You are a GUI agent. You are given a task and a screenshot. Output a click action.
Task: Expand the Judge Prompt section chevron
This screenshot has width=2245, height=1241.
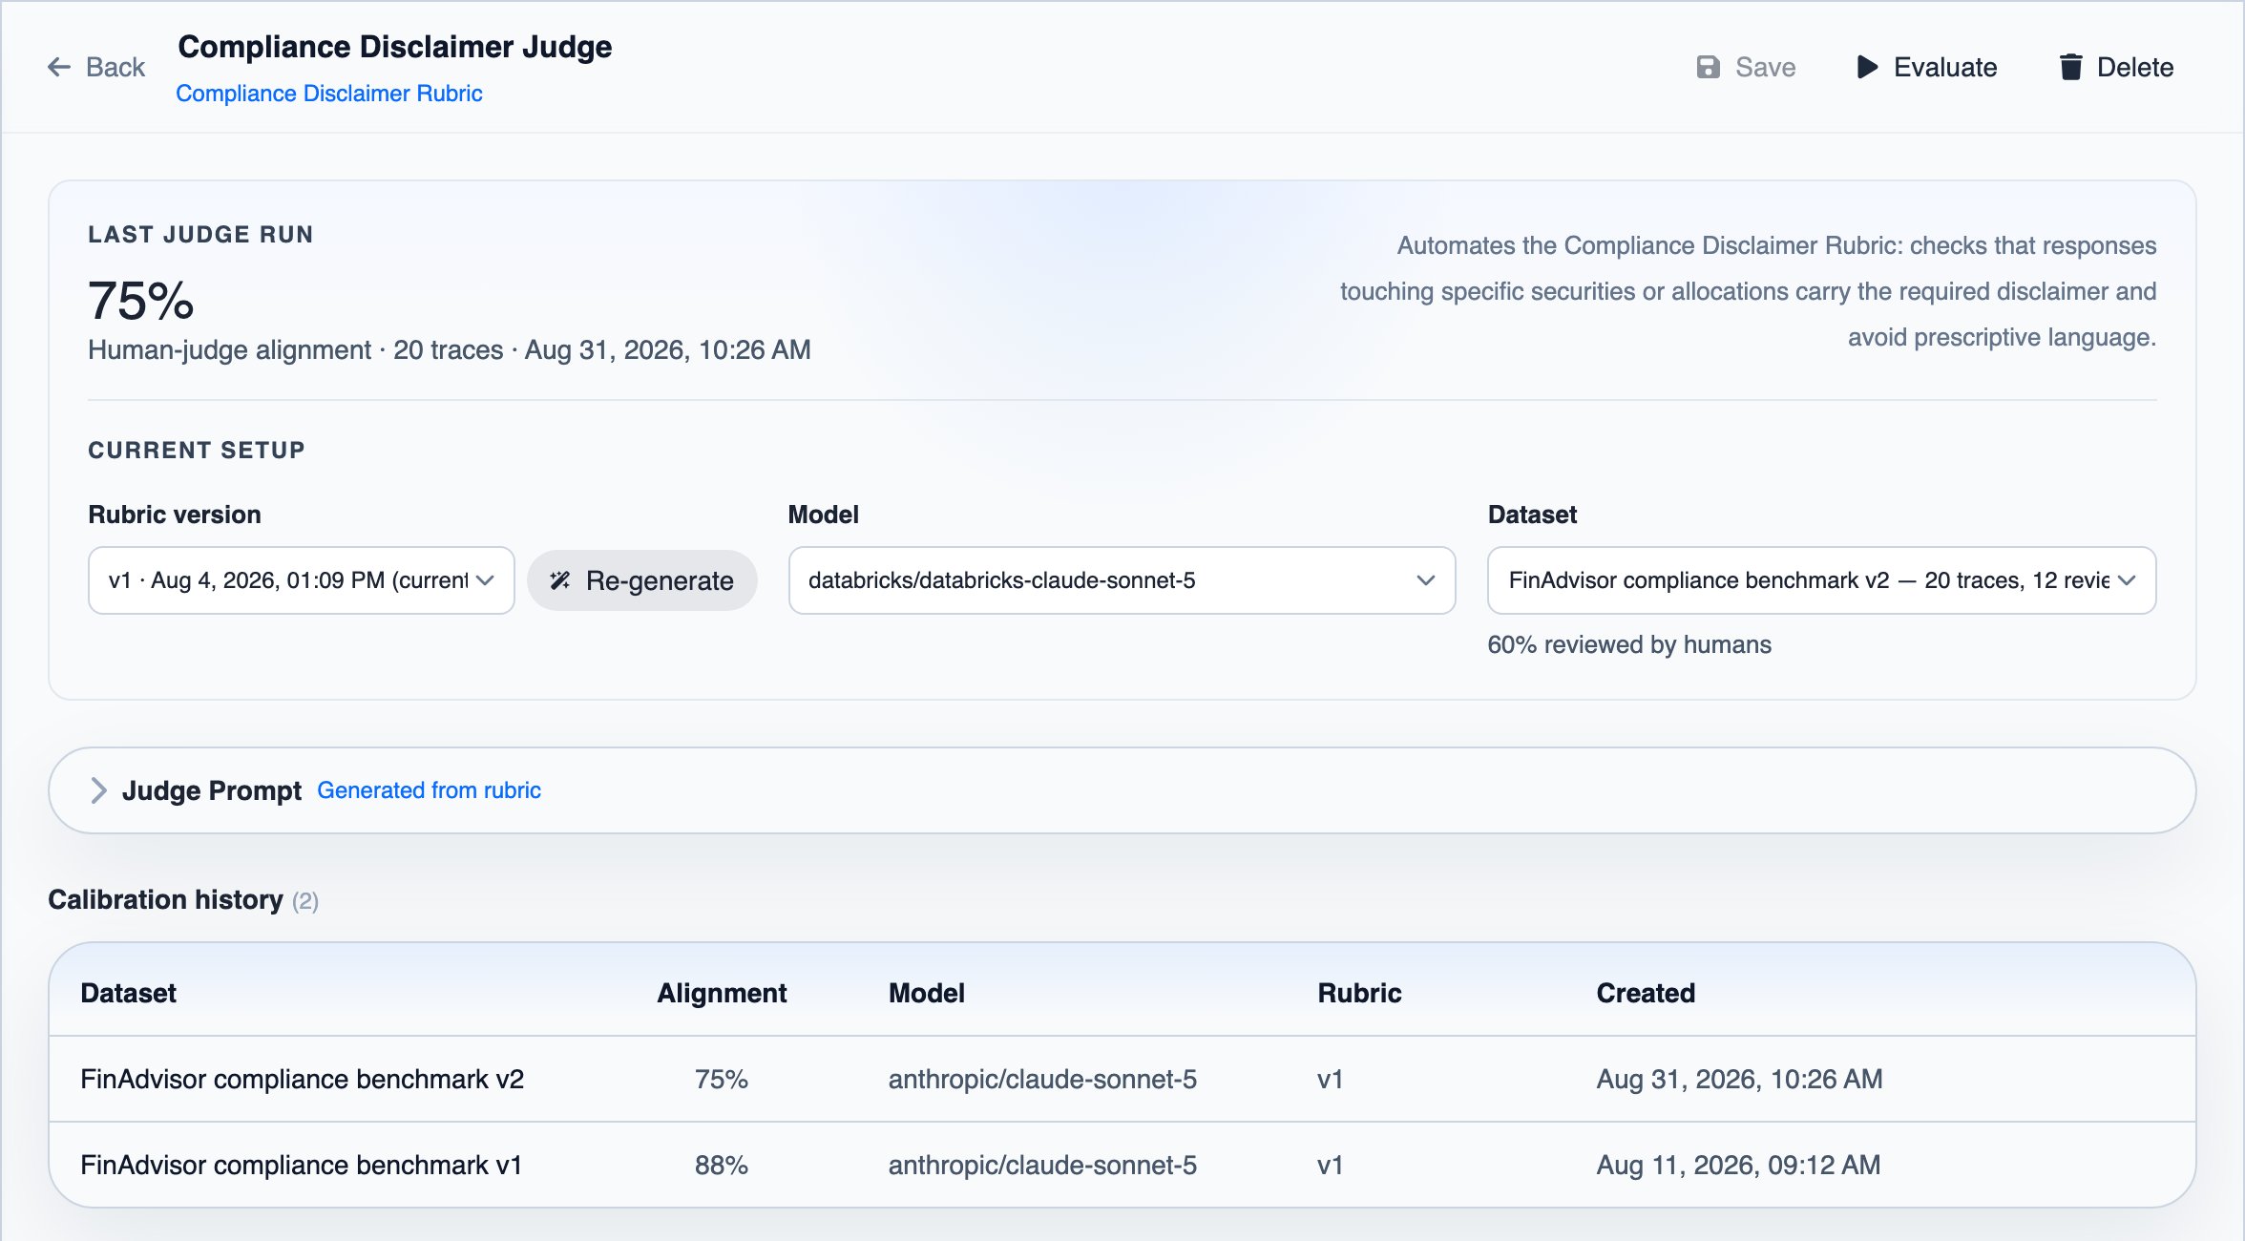click(x=98, y=790)
